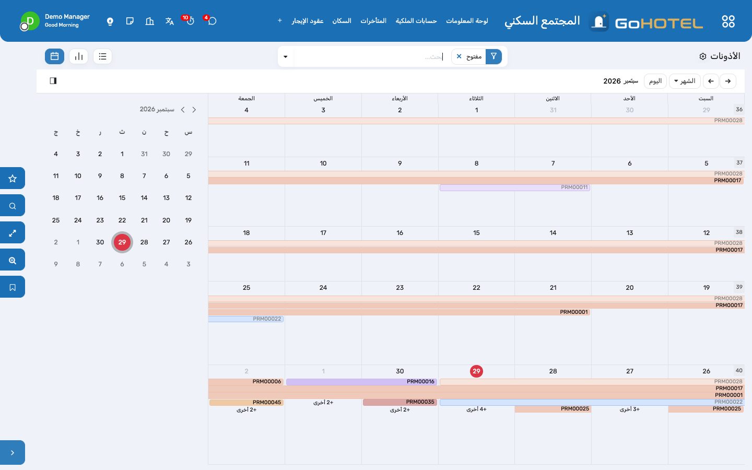
Task: Open the PRM00011 calendar event
Action: (x=515, y=187)
